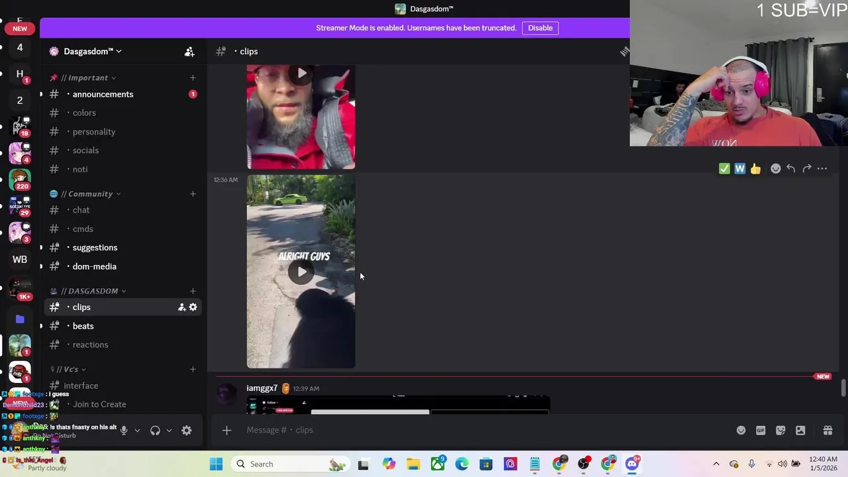Image resolution: width=848 pixels, height=477 pixels.
Task: Open the gift icon in message box
Action: [x=827, y=430]
